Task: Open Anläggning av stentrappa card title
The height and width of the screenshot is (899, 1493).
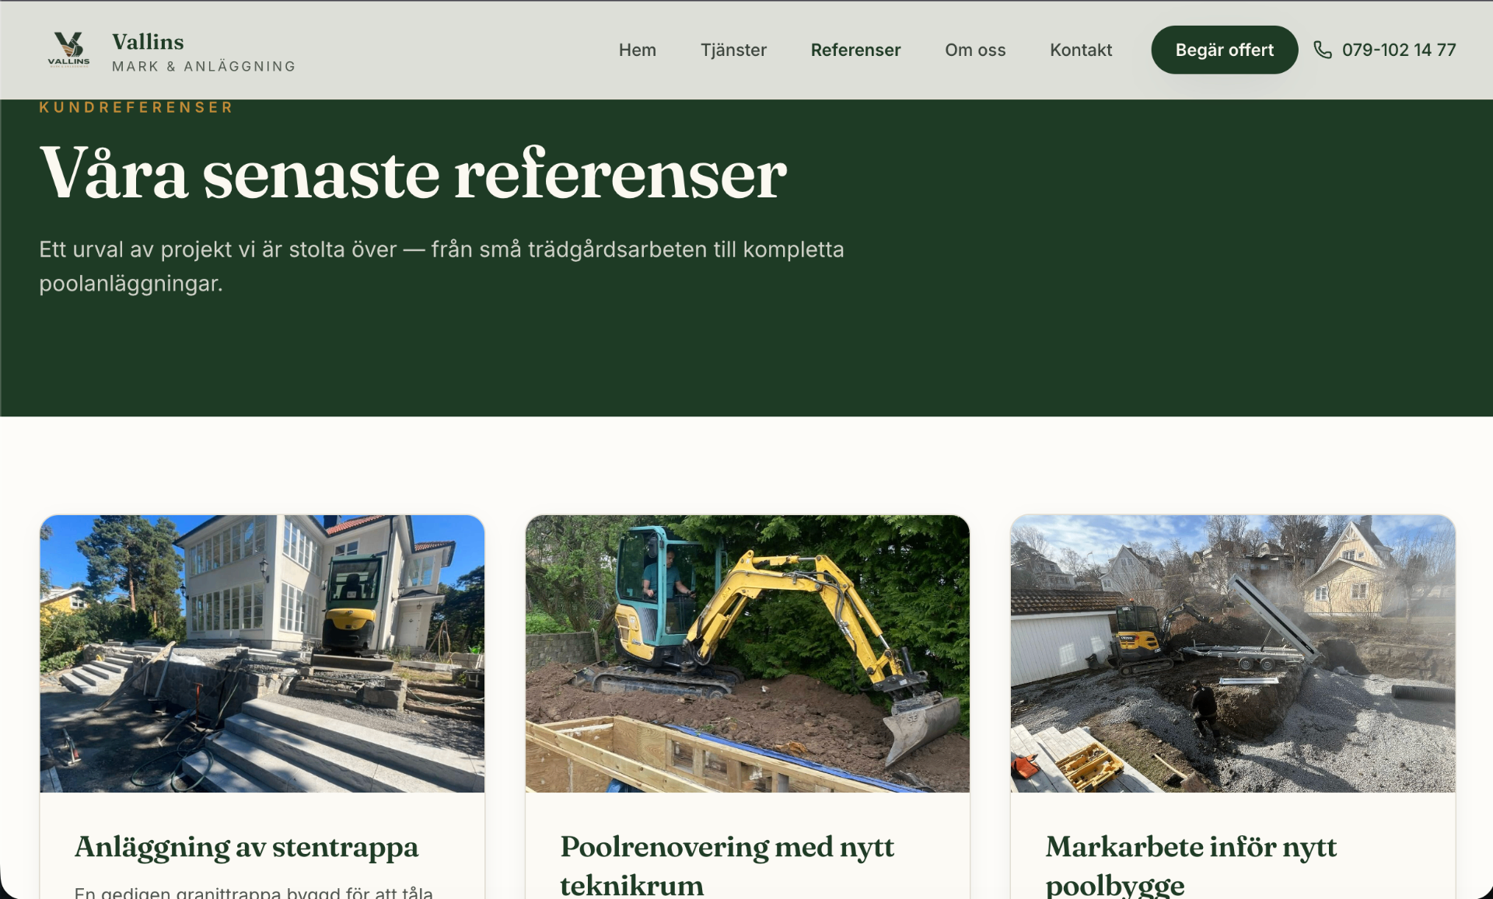Action: click(x=247, y=847)
